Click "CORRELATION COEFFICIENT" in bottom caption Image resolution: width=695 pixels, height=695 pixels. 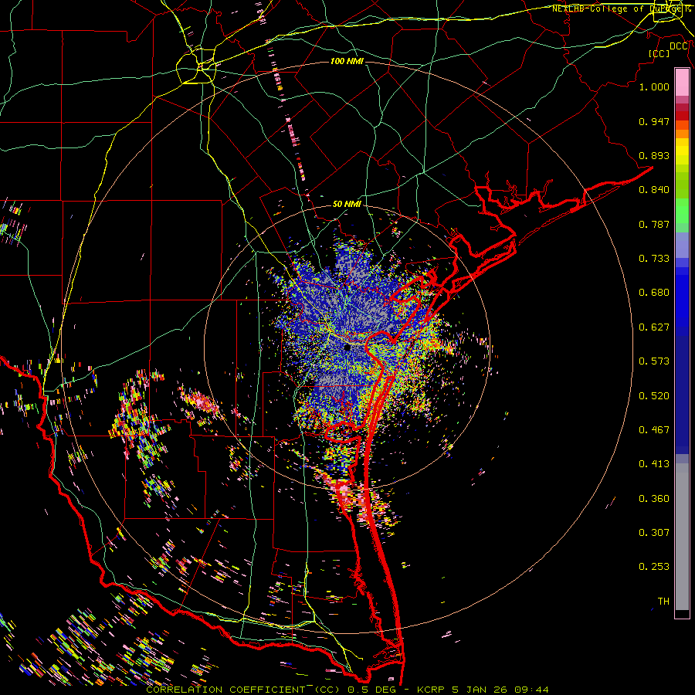[224, 690]
